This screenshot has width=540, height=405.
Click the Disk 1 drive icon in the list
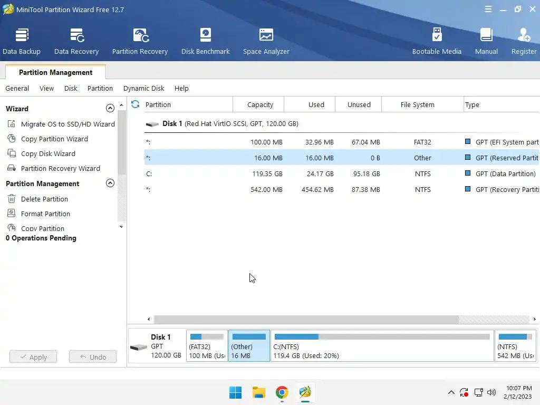[152, 124]
